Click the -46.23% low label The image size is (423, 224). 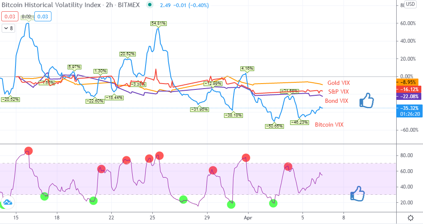coord(299,122)
